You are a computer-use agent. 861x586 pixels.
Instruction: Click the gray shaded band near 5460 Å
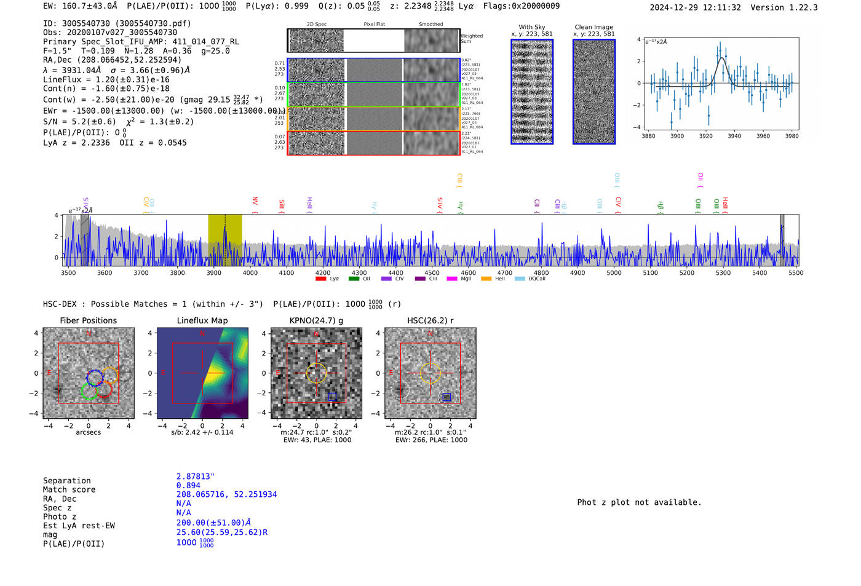(x=782, y=240)
